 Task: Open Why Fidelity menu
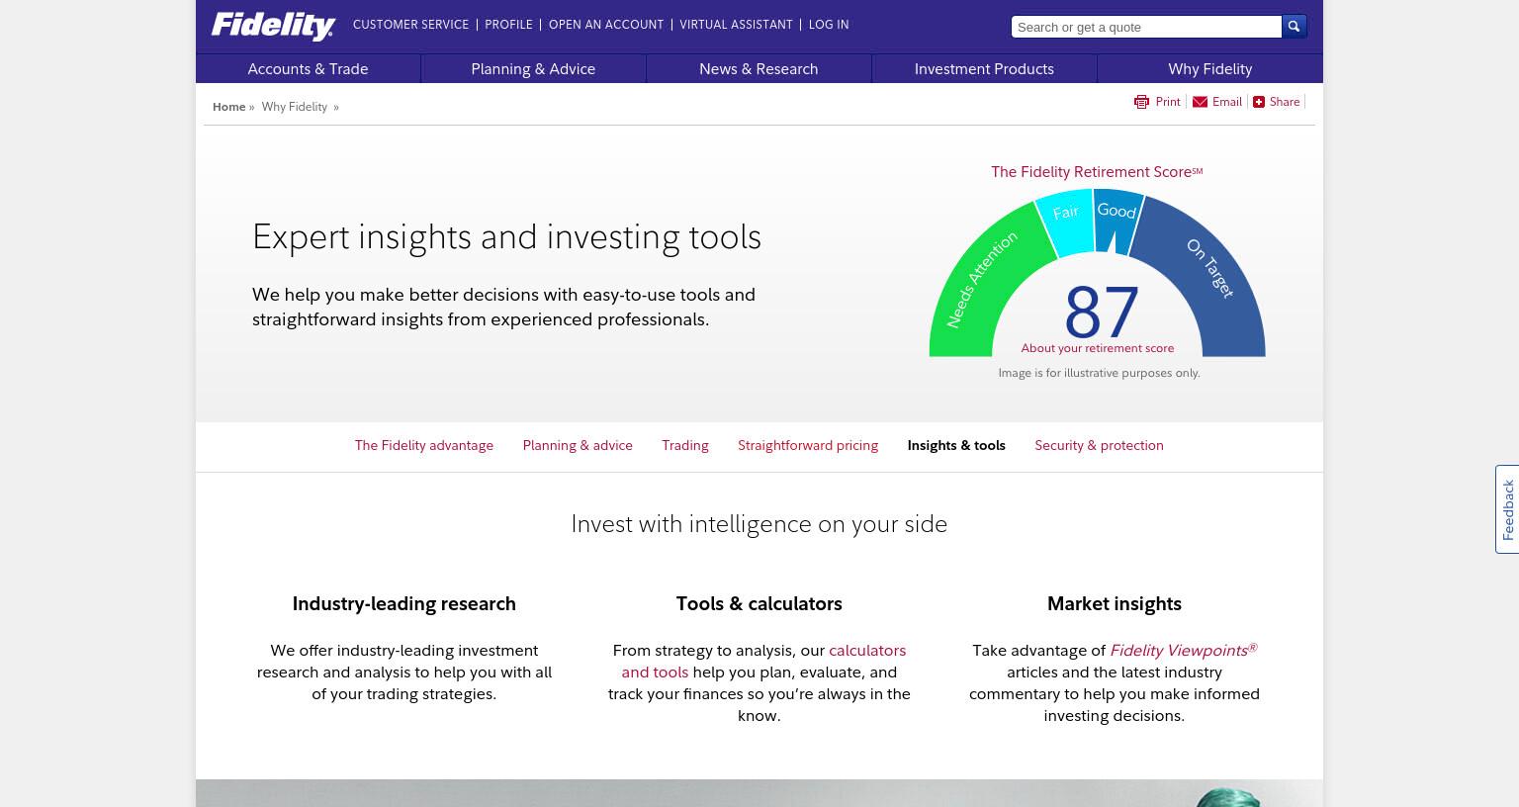pyautogui.click(x=1209, y=69)
